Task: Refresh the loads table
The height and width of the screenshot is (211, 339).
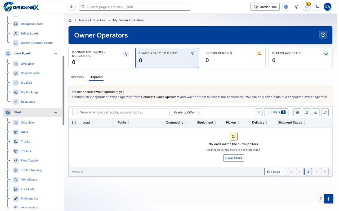Action: click(x=325, y=112)
